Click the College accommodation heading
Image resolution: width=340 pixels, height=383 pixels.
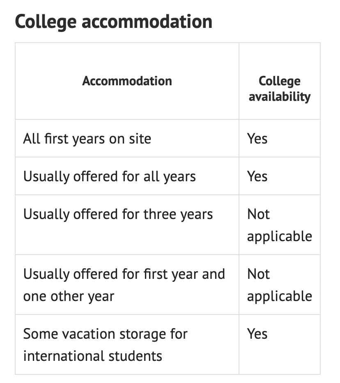coord(113,22)
